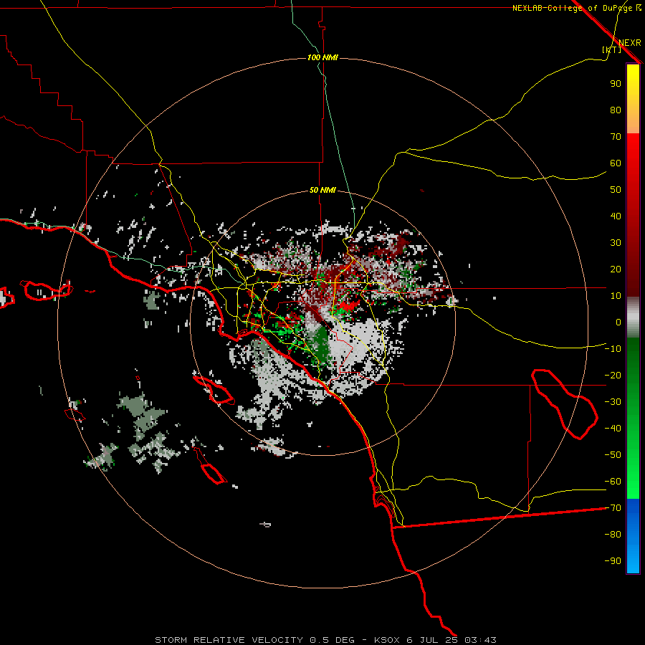Click the blue bottom segment of the color bar
Viewport: 645px width, 645px height.
pos(633,536)
